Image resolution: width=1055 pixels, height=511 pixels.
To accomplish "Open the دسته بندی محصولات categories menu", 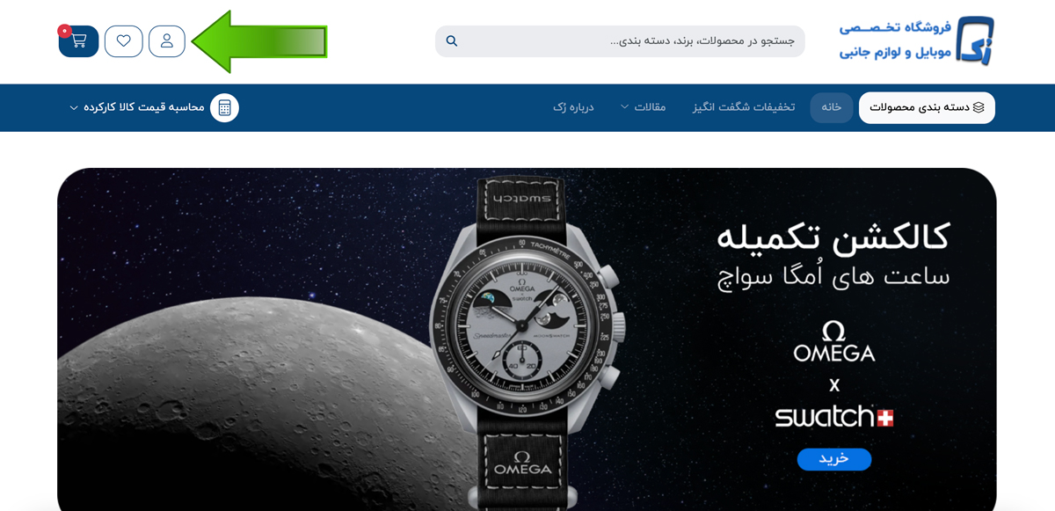I will point(927,107).
